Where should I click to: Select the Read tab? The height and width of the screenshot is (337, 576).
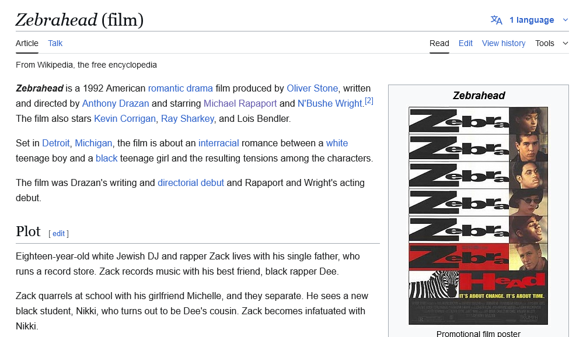click(x=439, y=43)
